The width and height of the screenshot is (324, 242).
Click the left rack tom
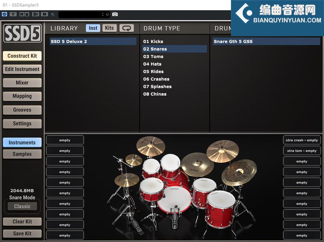click(x=151, y=168)
